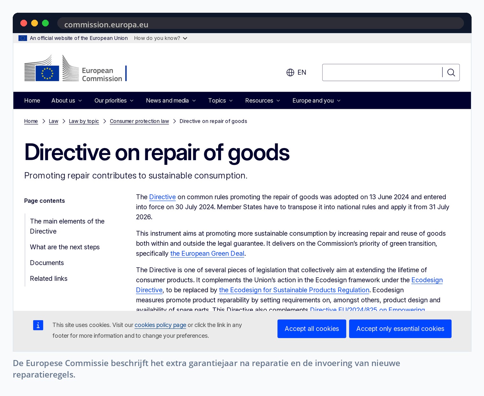Screen dimensions: 484x396
Task: Expand the About us menu
Action: pyautogui.click(x=67, y=101)
